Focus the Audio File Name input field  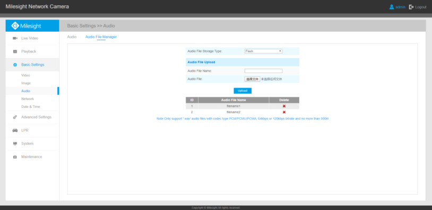(x=263, y=71)
